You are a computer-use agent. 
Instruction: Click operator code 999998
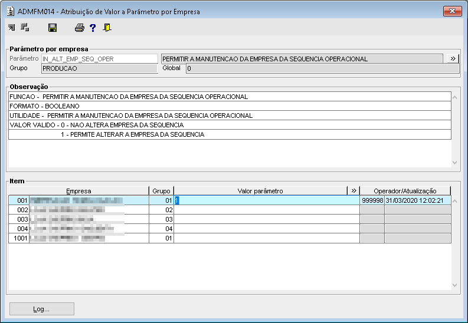point(372,200)
